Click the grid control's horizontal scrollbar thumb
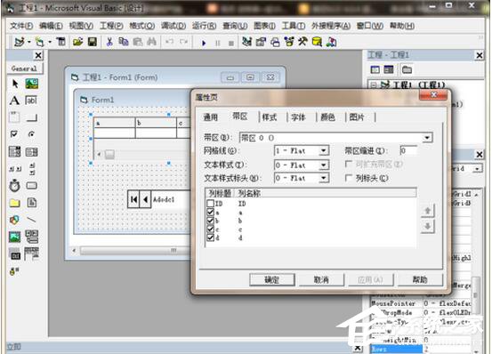 click(109, 154)
